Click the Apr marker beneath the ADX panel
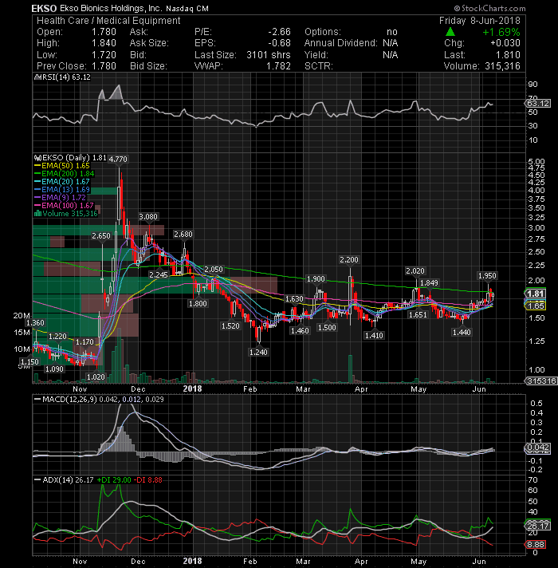Image resolution: width=558 pixels, height=568 pixels. 361,562
